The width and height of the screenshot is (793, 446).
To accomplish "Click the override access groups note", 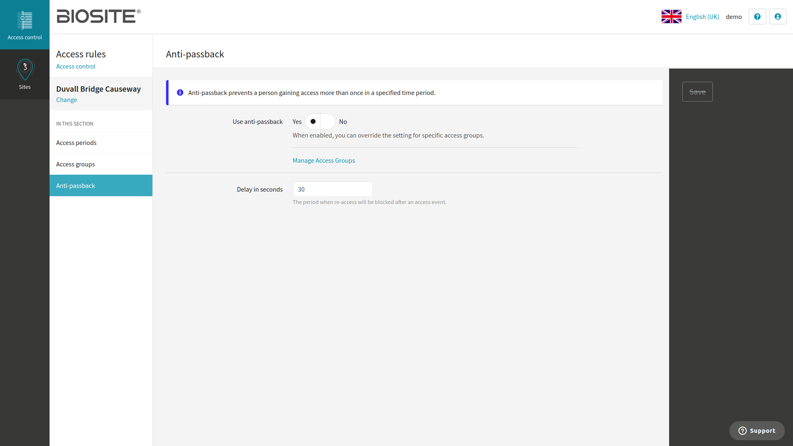I will tap(388, 135).
